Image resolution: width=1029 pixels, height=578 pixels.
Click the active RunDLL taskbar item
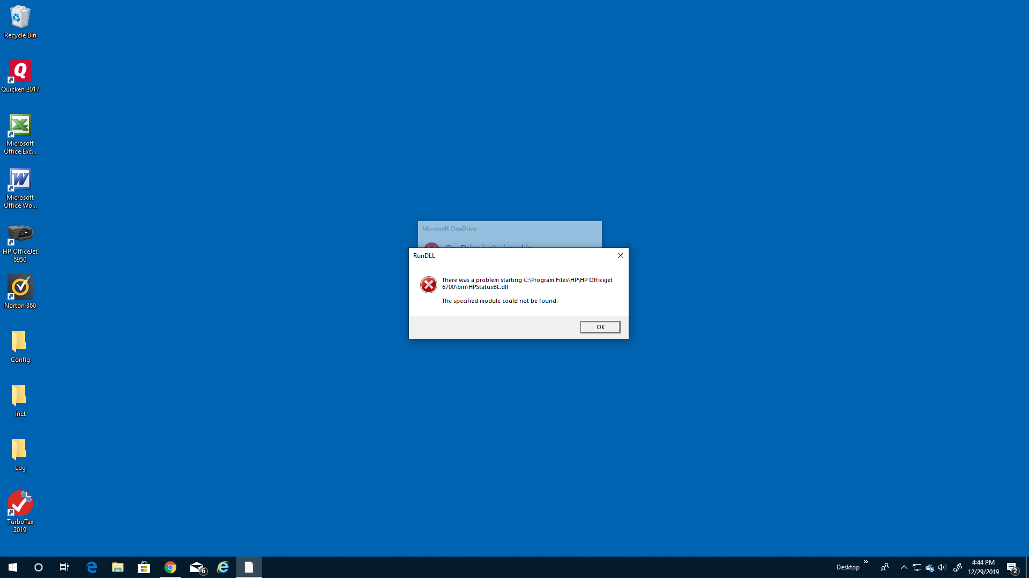(249, 567)
